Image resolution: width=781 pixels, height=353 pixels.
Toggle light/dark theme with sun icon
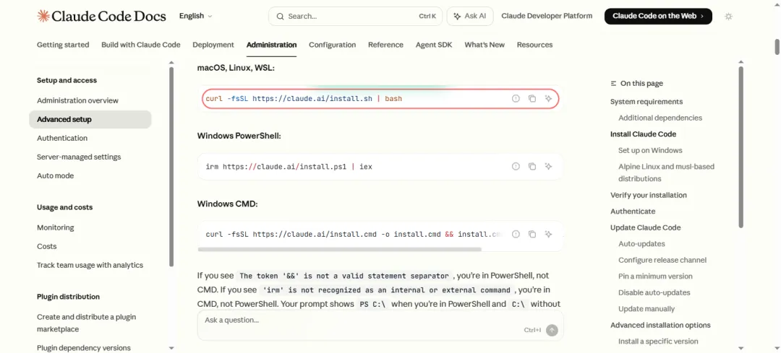click(728, 16)
